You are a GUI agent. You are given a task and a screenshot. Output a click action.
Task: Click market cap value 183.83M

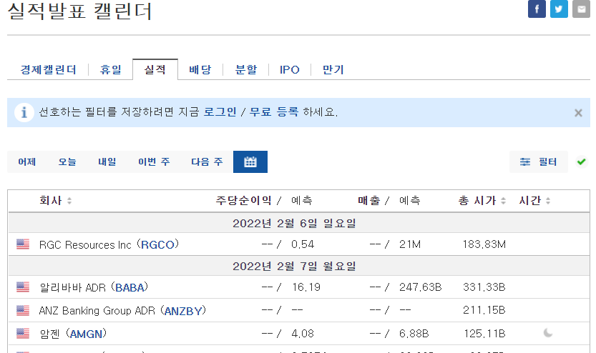484,244
